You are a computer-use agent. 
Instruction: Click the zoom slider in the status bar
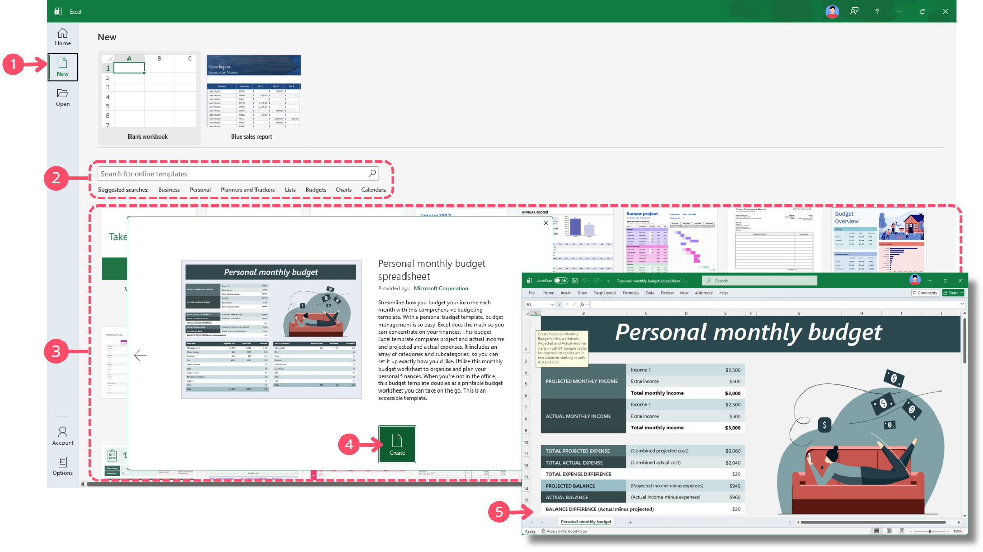[930, 531]
